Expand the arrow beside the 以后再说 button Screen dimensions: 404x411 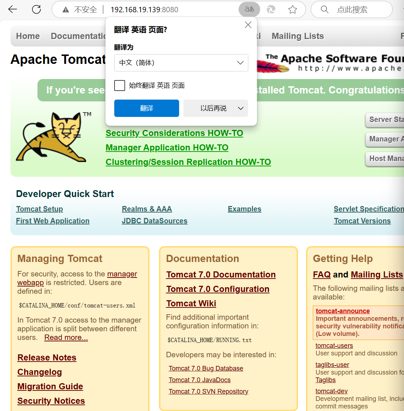click(241, 108)
